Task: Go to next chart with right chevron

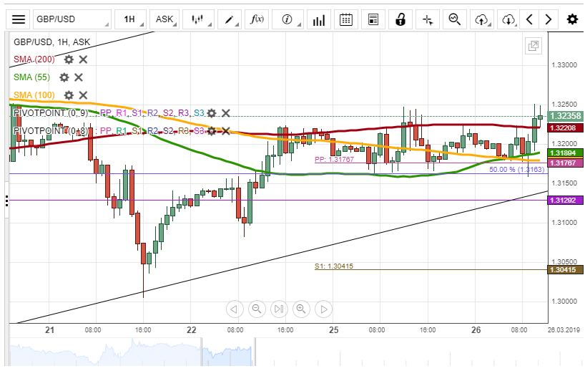Action: [x=549, y=19]
